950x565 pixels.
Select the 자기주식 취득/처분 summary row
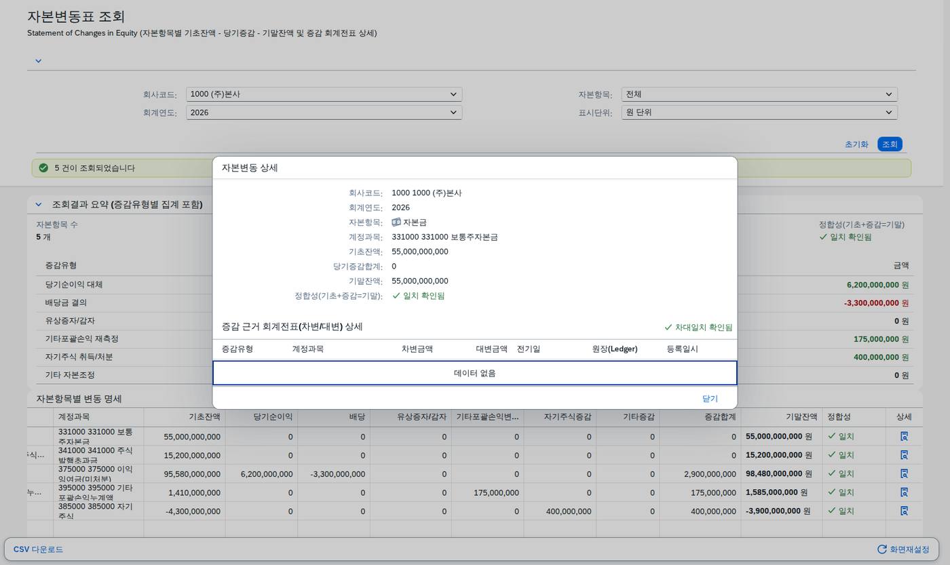click(475, 357)
